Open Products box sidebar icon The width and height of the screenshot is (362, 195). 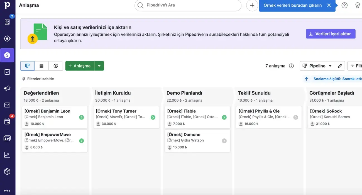(x=7, y=171)
